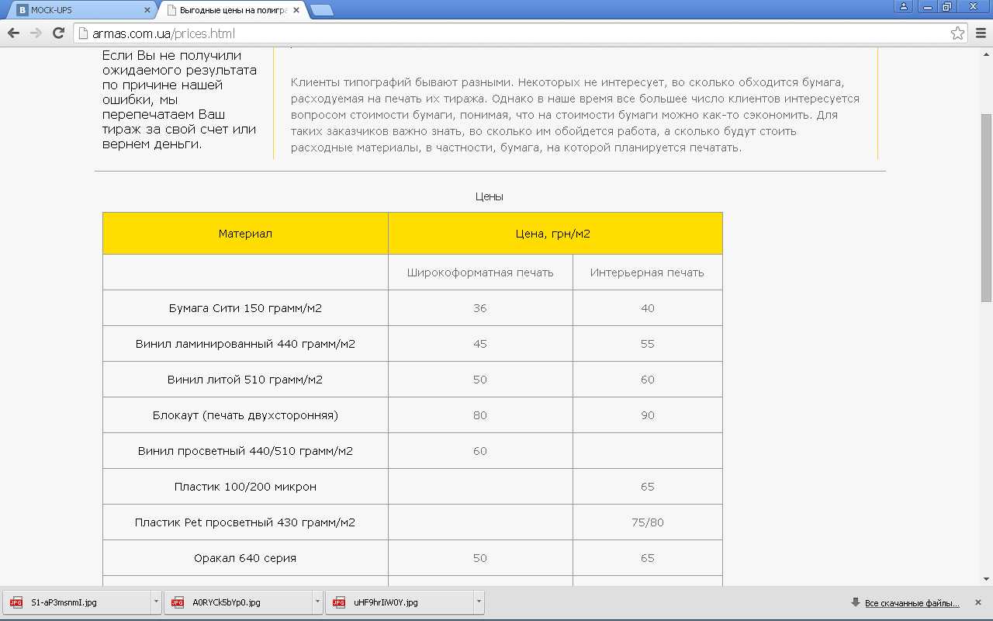Click Оракал 640 серия cell
The image size is (993, 621).
click(245, 558)
